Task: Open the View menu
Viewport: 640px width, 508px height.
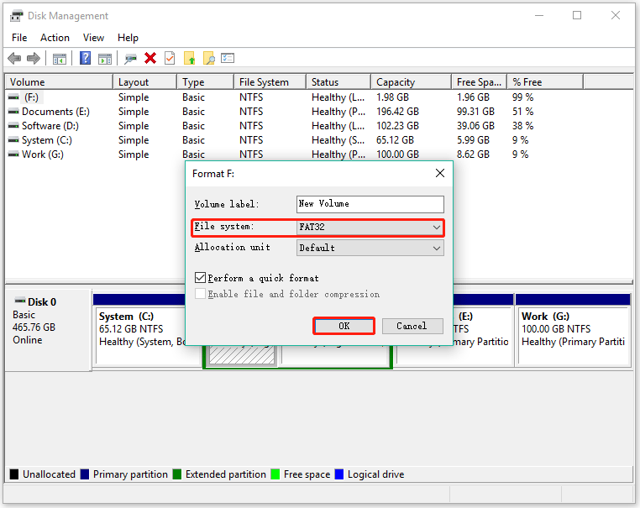Action: click(93, 38)
